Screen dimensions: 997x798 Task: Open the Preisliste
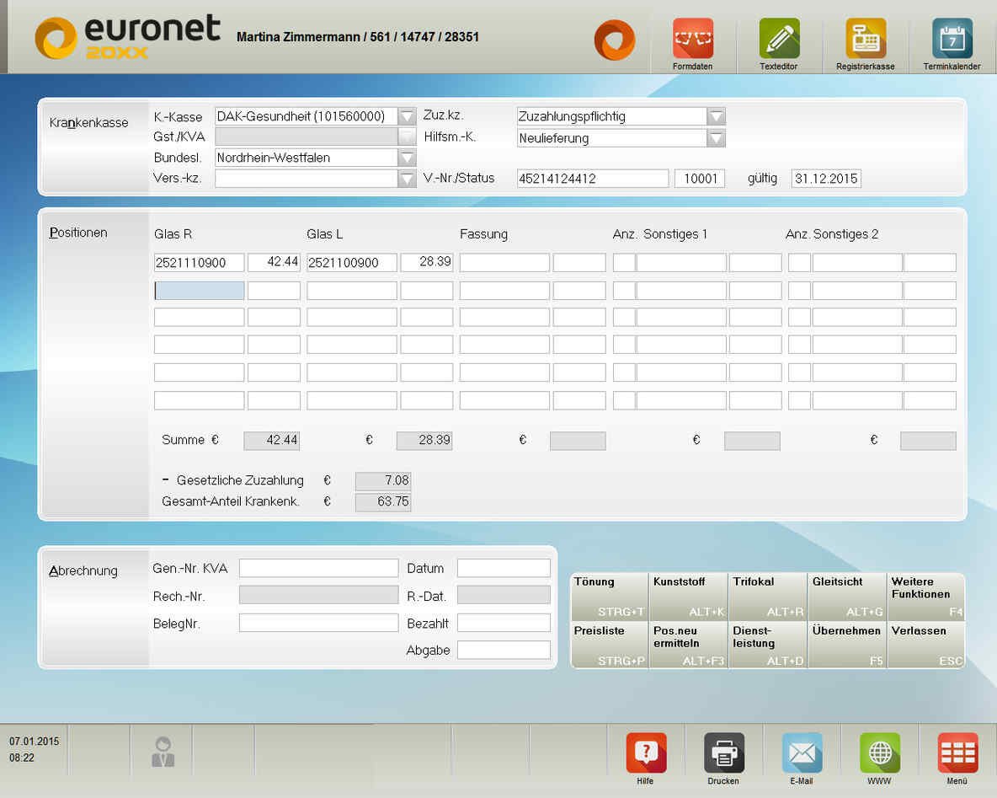pyautogui.click(x=609, y=645)
